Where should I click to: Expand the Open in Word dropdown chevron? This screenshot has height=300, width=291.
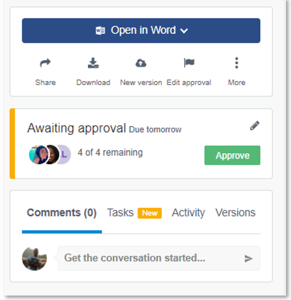[184, 31]
